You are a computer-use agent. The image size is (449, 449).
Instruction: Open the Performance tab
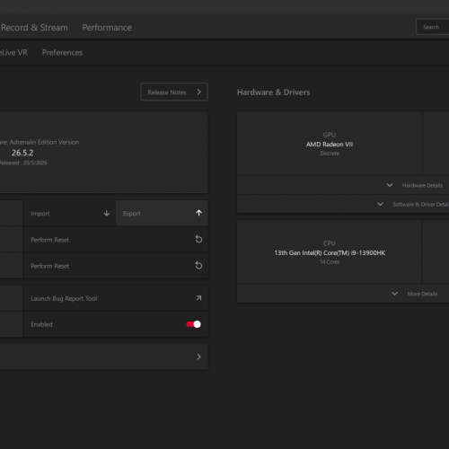107,28
